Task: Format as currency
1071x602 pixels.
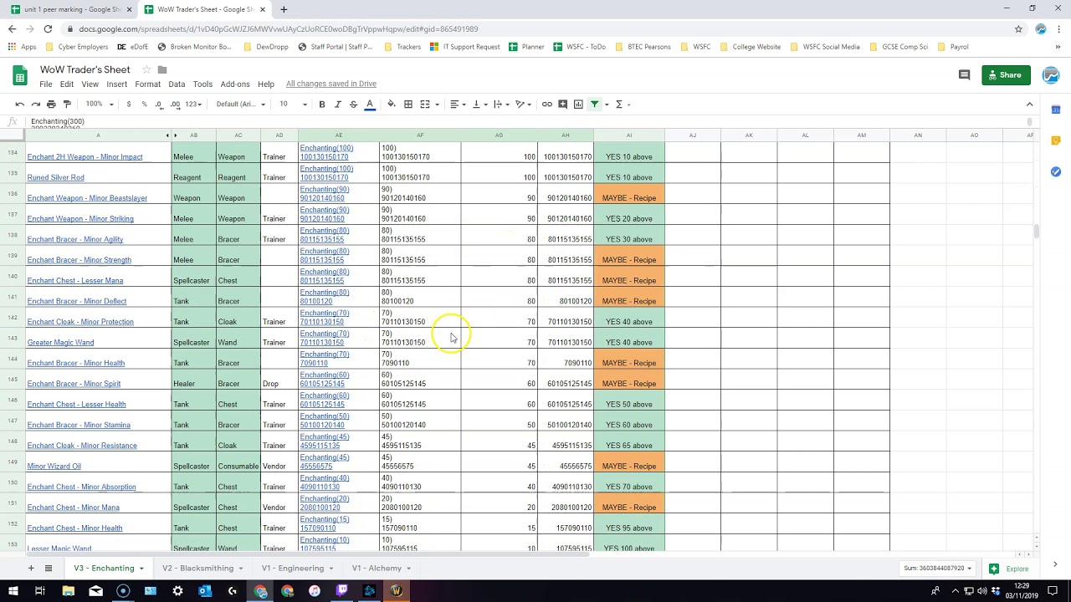Action: [128, 105]
